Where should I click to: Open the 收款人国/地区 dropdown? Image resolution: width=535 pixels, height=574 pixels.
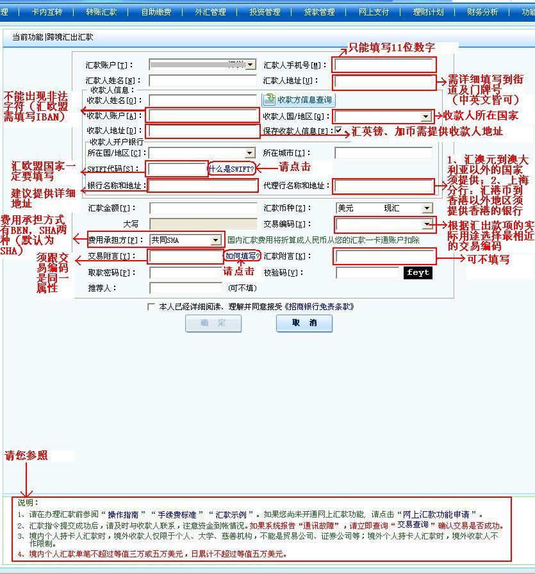tap(425, 117)
